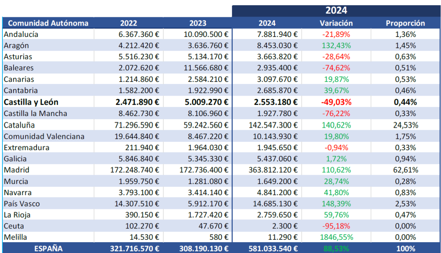Click the total proportion 100% cell
Image resolution: width=441 pixels, height=253 pixels.
coord(405,249)
